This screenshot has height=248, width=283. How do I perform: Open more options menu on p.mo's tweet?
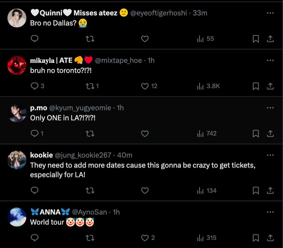click(270, 108)
